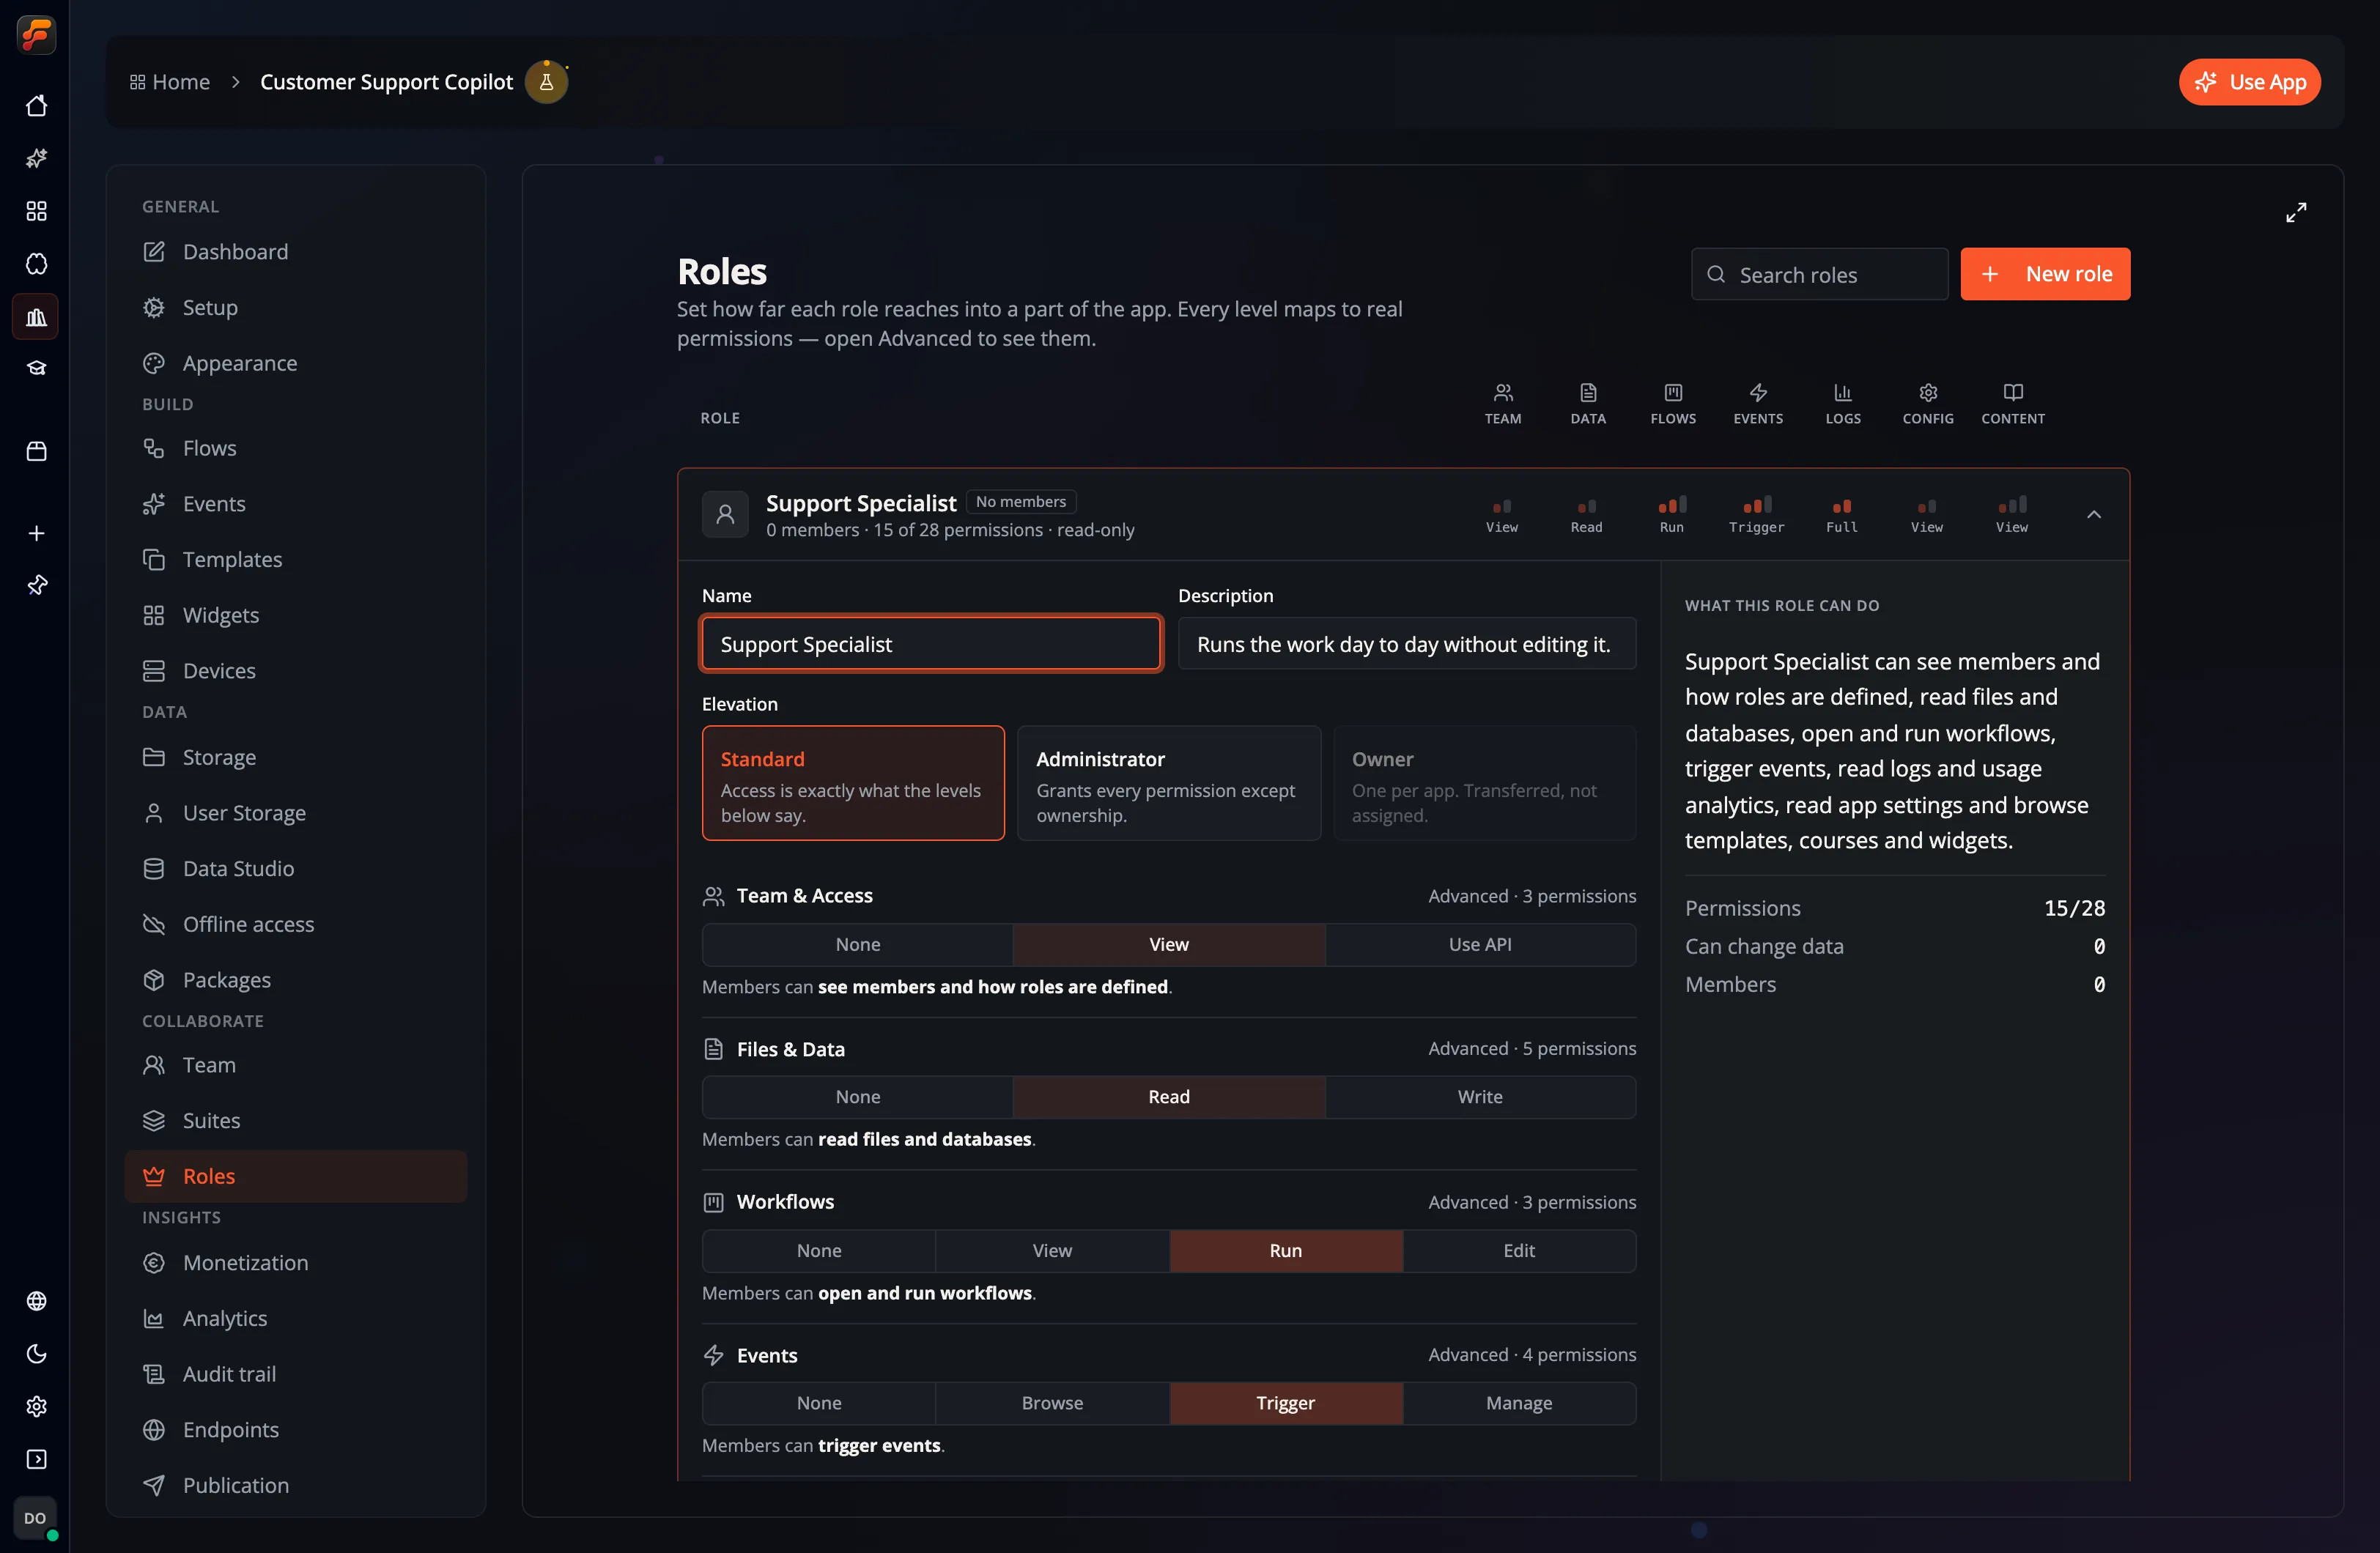Click the role Name input field
Image resolution: width=2380 pixels, height=1553 pixels.
930,644
